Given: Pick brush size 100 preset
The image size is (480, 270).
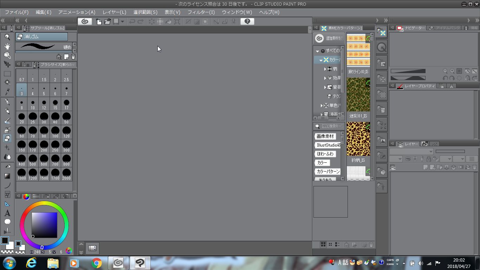Looking at the screenshot, I should coord(55,132).
